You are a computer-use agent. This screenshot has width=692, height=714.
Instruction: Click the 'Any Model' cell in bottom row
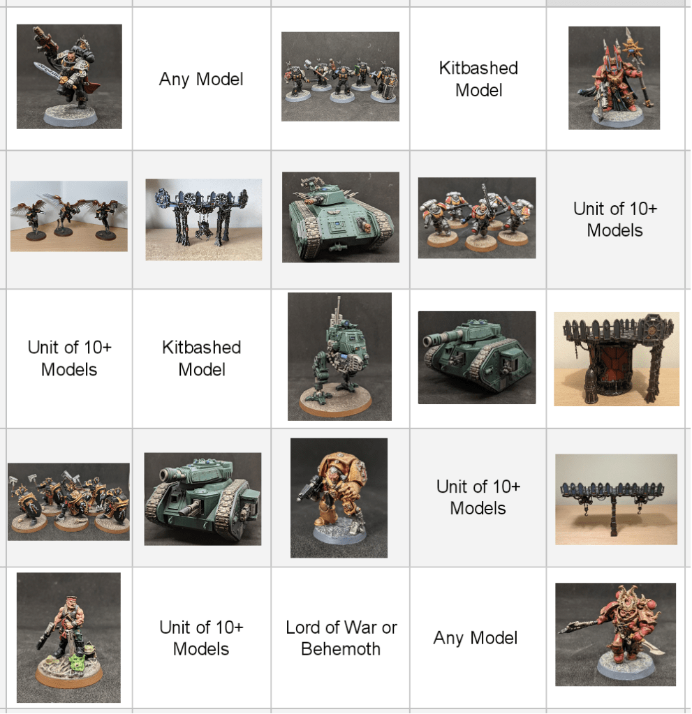coord(475,637)
